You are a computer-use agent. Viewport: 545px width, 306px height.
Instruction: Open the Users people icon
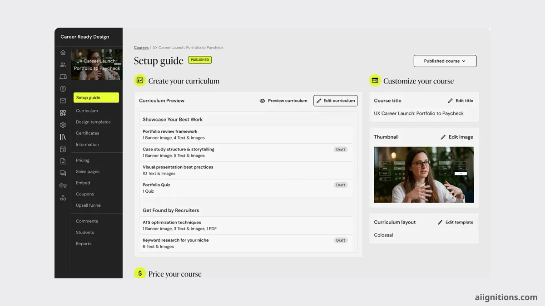click(x=63, y=65)
